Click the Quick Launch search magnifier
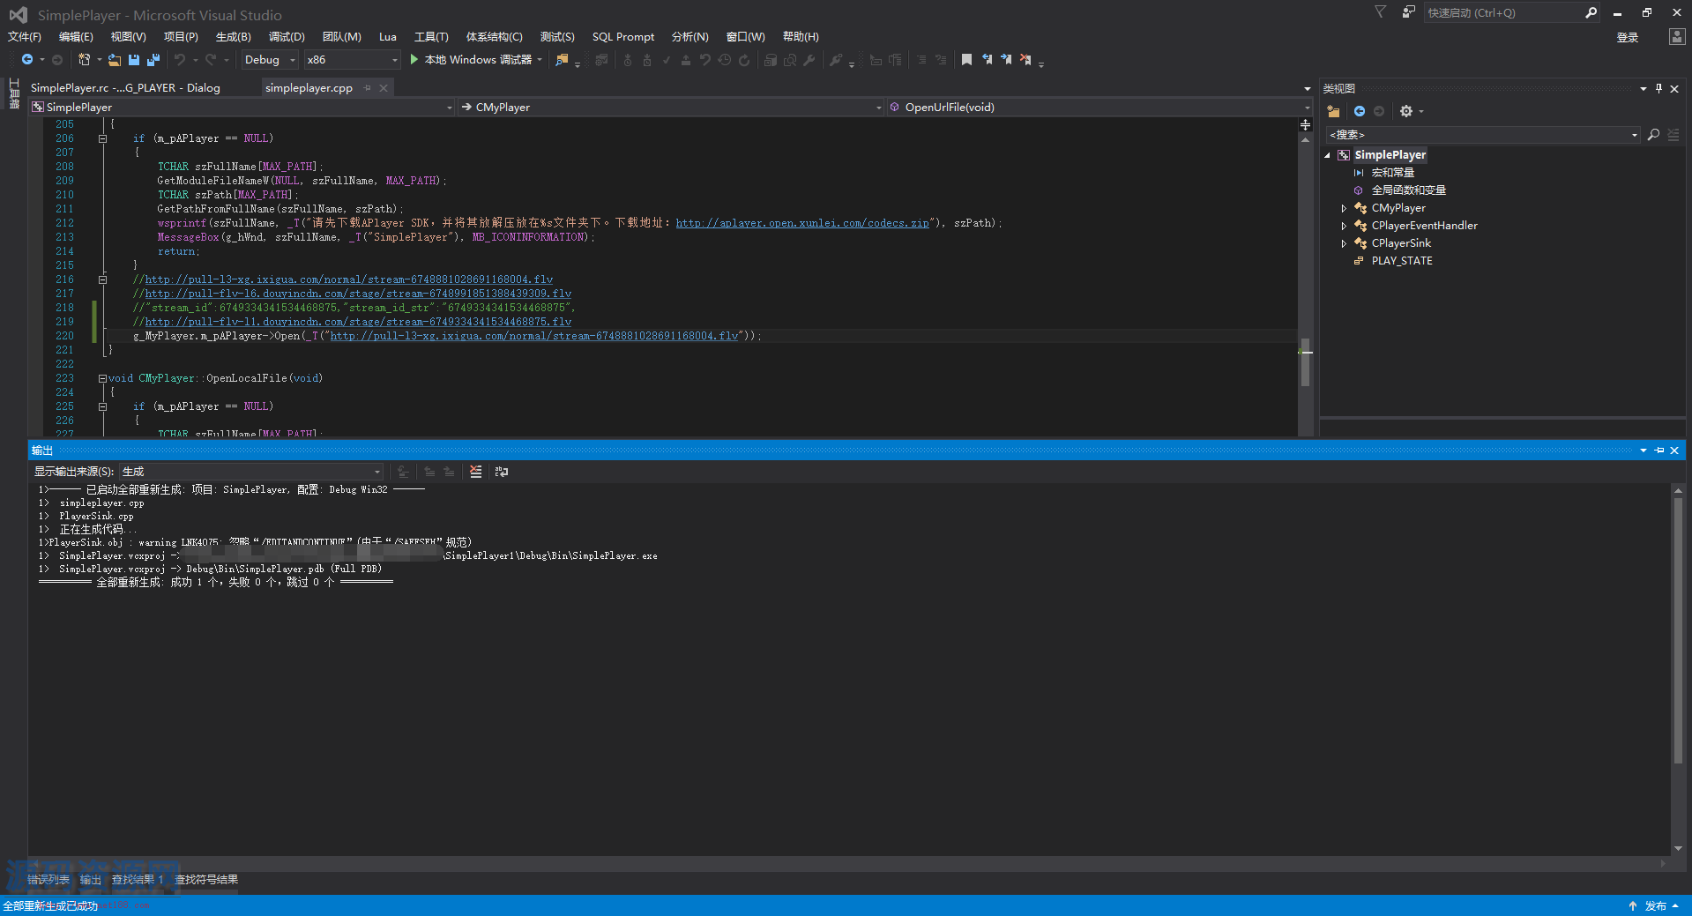The height and width of the screenshot is (916, 1692). coord(1591,12)
